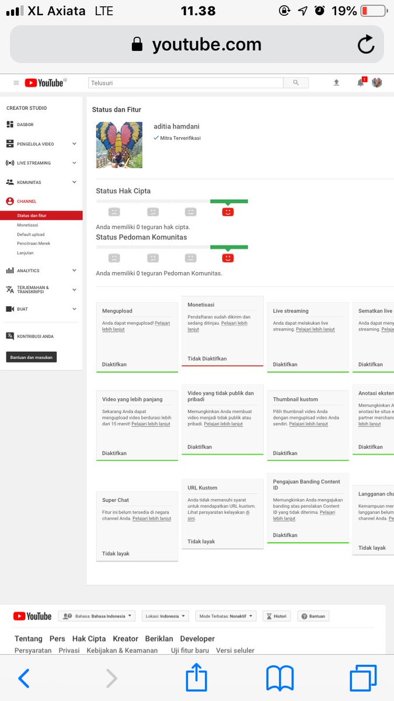Tap the Safari bookmarks book icon
The height and width of the screenshot is (701, 394).
click(x=280, y=679)
